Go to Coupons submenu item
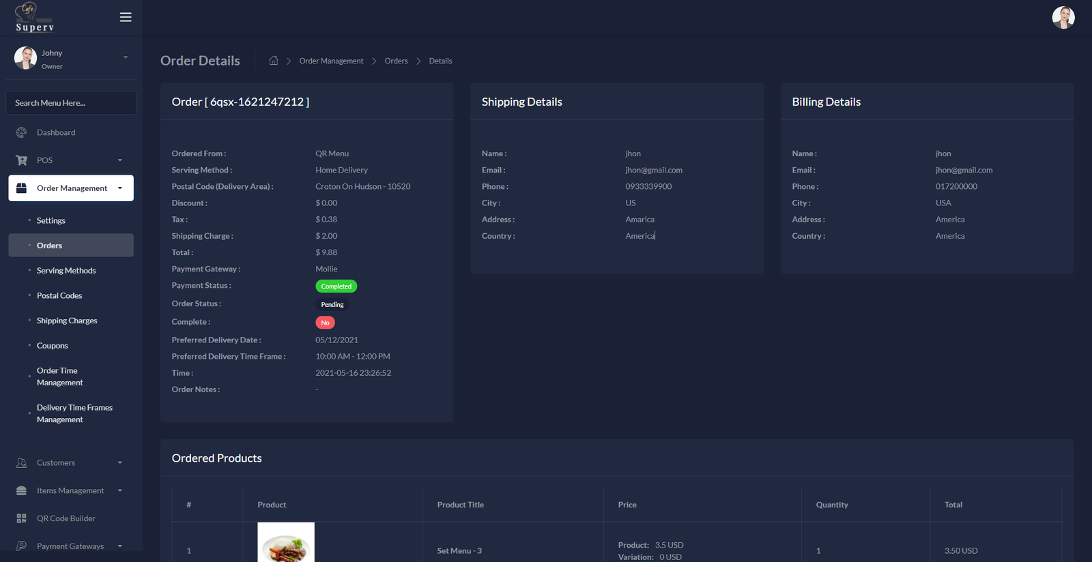Screen dimensions: 1092x562 [x=53, y=346]
